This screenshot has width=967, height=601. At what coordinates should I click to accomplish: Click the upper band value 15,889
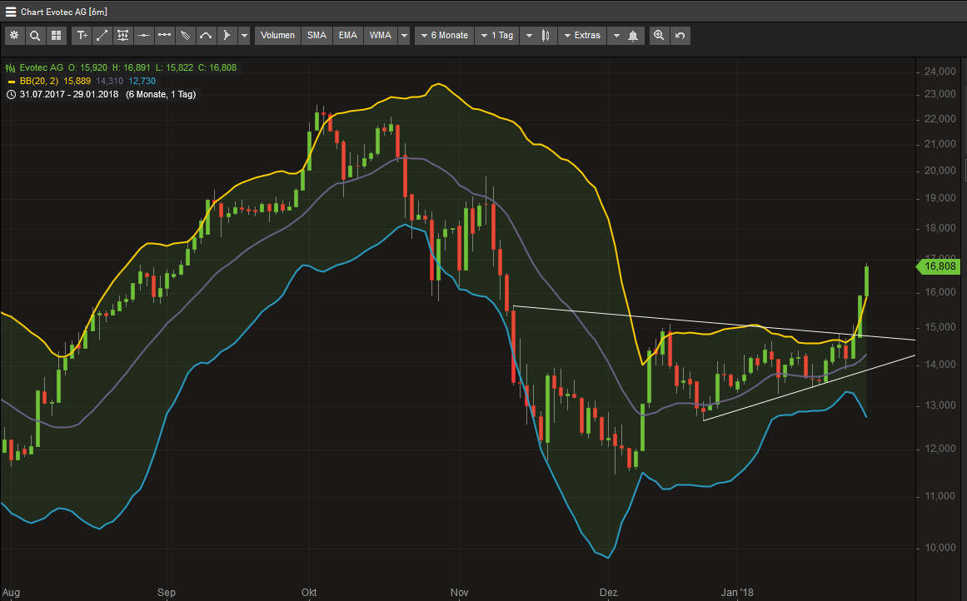77,81
